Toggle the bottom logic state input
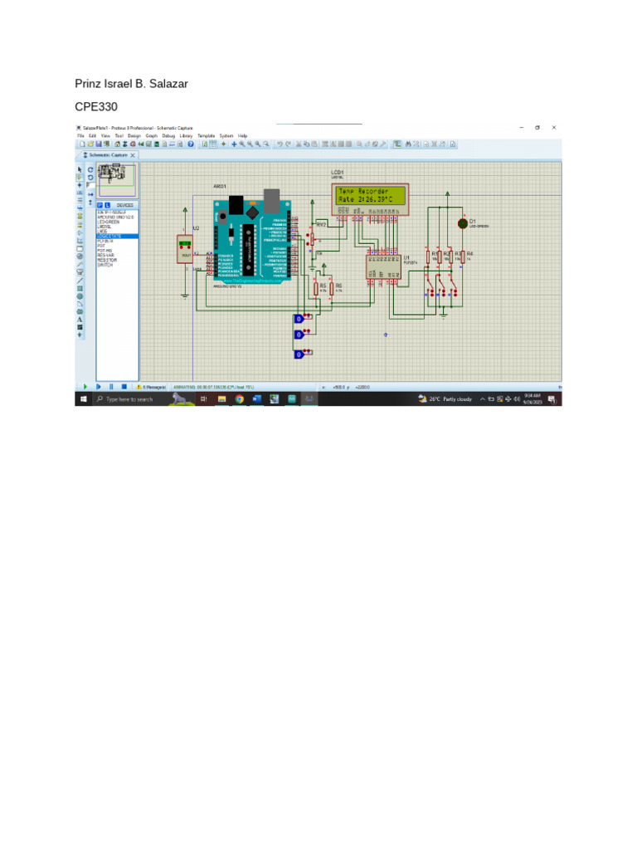This screenshot has width=637, height=850. pyautogui.click(x=299, y=354)
